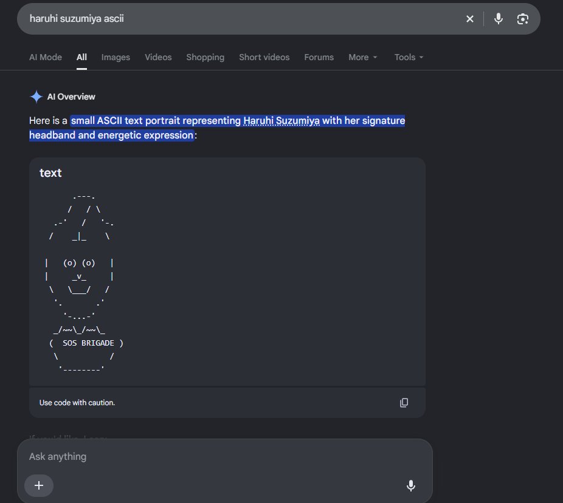Click the plus button in Ask anything box
Viewport: 563px width, 503px height.
point(39,485)
